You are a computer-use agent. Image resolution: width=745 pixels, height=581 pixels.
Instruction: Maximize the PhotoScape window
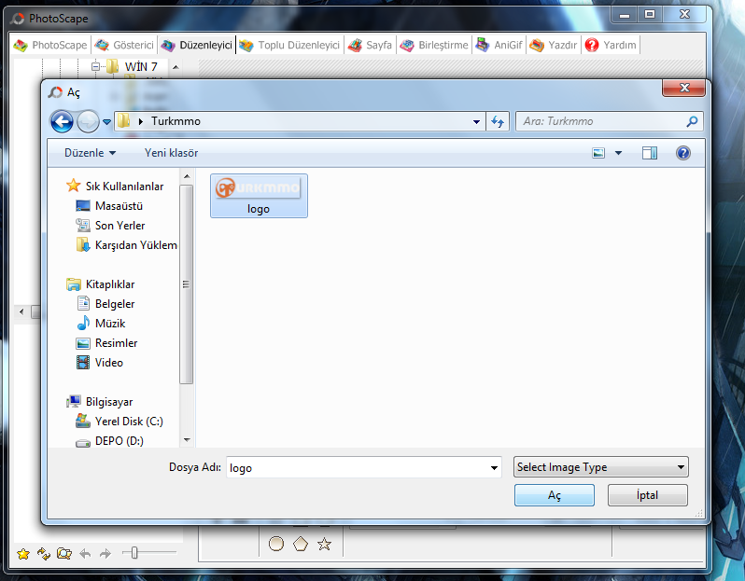point(650,15)
